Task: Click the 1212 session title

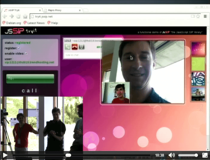Action: tap(67, 41)
